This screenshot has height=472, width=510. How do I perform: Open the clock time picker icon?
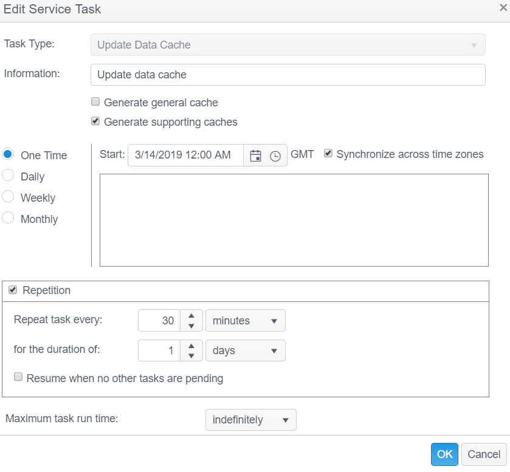pos(275,156)
